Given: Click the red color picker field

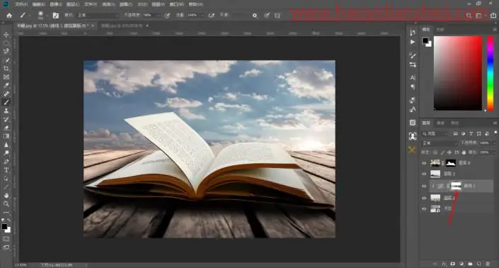Looking at the screenshot, I should click(x=458, y=73).
